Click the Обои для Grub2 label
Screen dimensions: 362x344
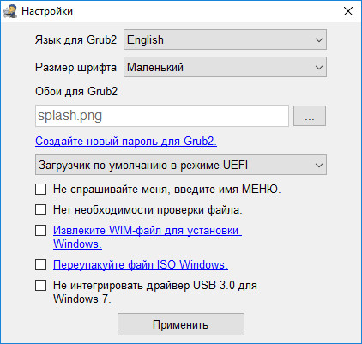pos(76,91)
